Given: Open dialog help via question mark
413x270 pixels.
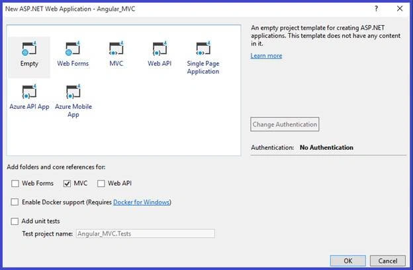Looking at the screenshot, I should tap(376, 9).
